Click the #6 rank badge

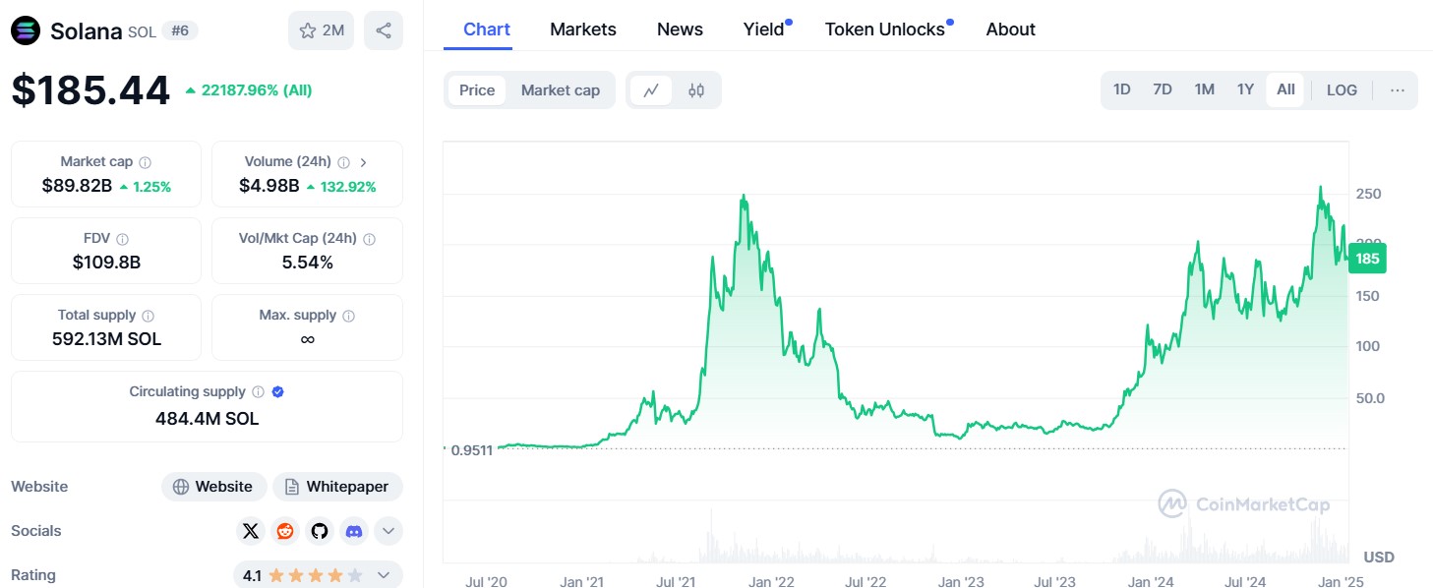[x=179, y=30]
